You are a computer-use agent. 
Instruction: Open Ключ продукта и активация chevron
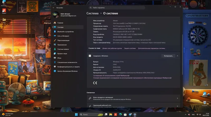[x=177, y=98]
